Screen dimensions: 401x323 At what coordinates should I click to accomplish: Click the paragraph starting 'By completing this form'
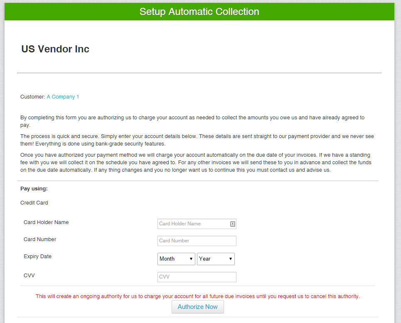pos(192,121)
